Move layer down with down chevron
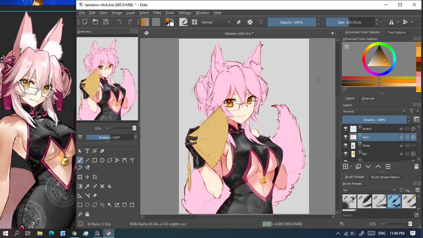The height and width of the screenshot is (238, 423). point(368,166)
